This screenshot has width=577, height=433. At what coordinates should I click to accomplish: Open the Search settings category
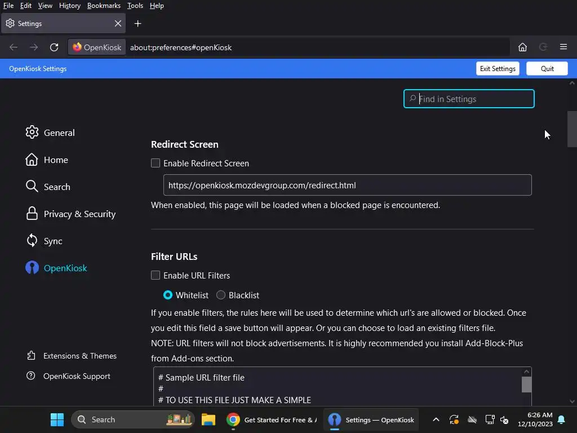48,187
